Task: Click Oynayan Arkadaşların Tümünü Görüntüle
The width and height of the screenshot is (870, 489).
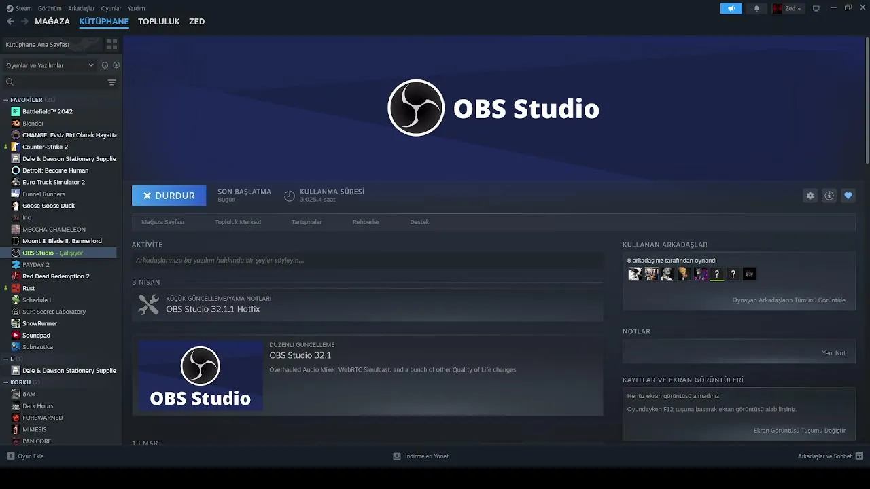Action: (789, 300)
